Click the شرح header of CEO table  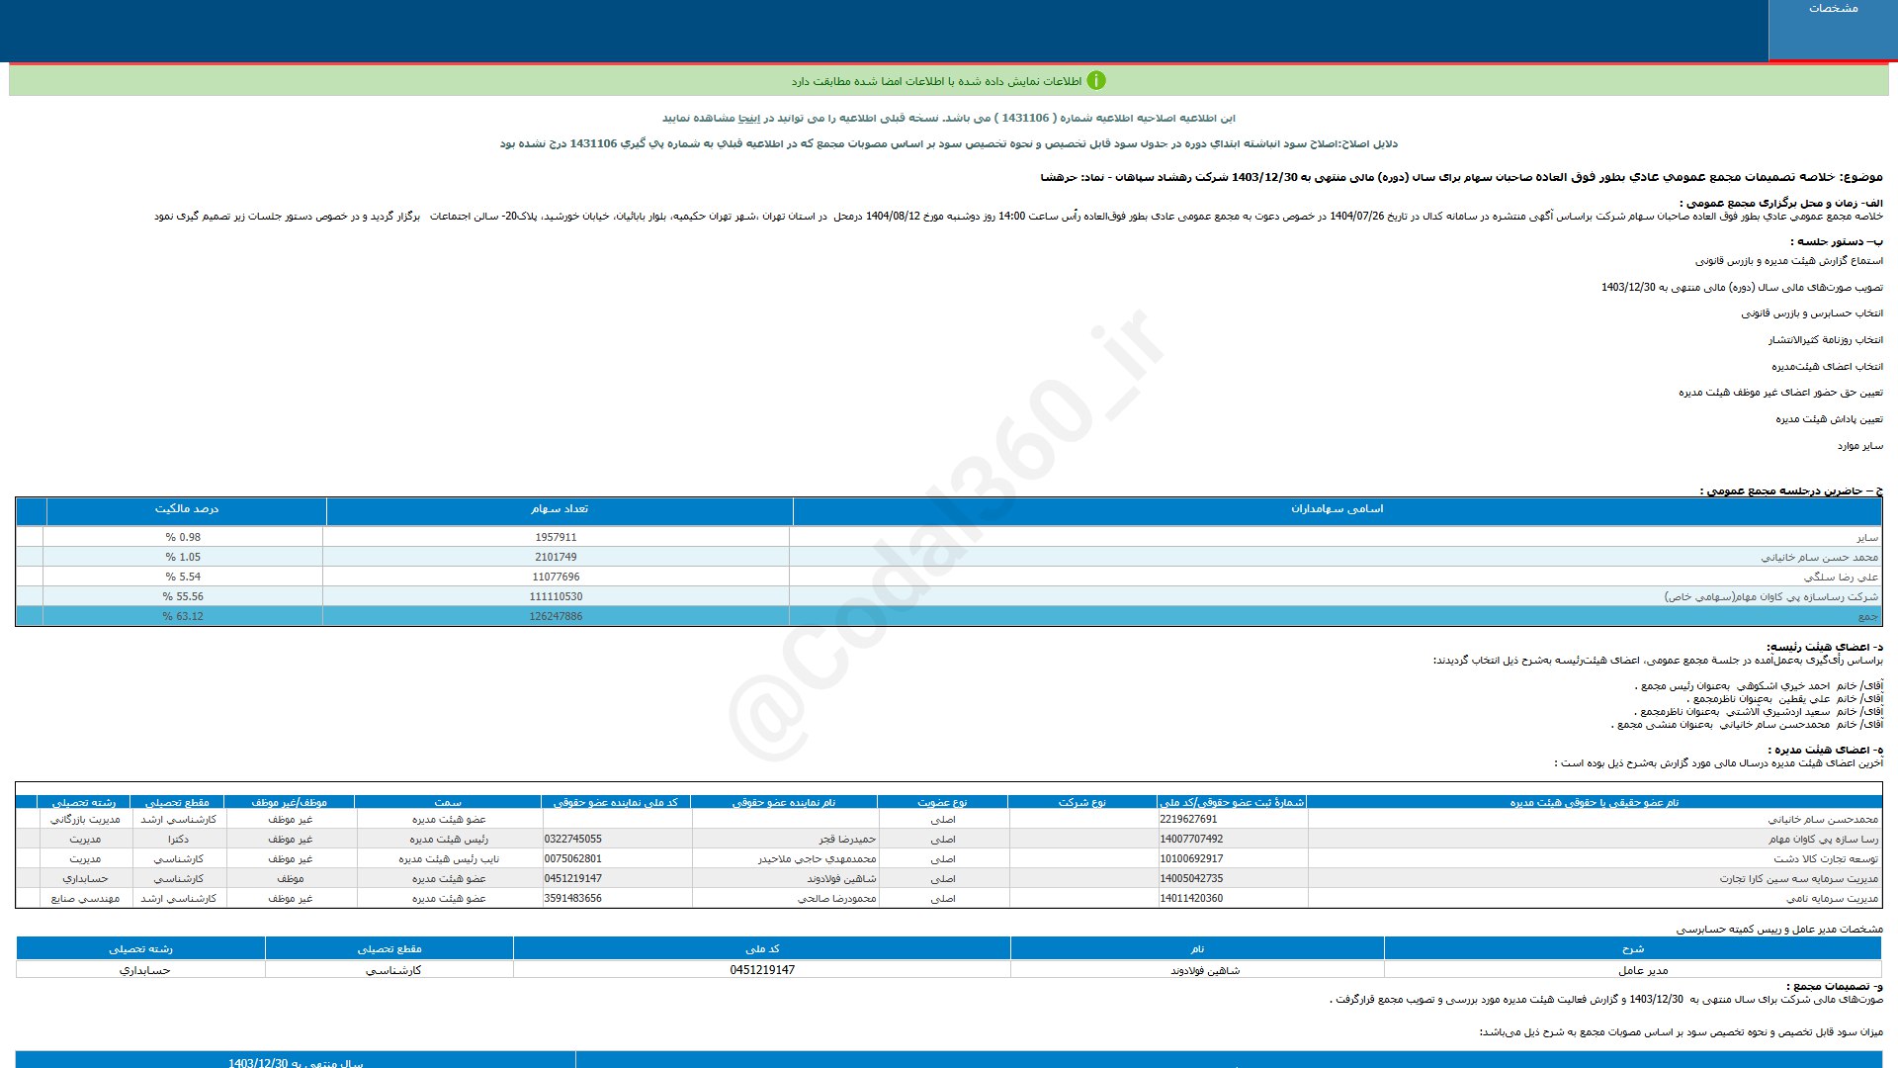click(x=1632, y=949)
